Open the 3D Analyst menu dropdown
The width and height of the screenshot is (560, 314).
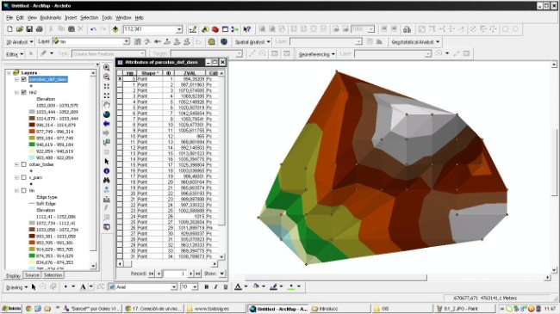tap(19, 42)
